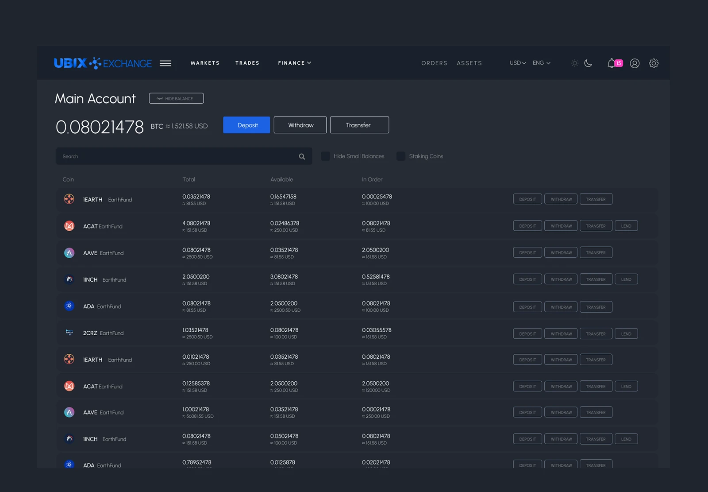Click the ADA coin icon with 81.55 USD total
The height and width of the screenshot is (492, 708).
pyautogui.click(x=69, y=306)
